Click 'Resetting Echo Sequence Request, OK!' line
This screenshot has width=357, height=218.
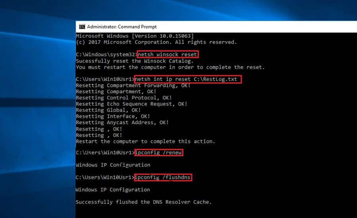(x=131, y=104)
